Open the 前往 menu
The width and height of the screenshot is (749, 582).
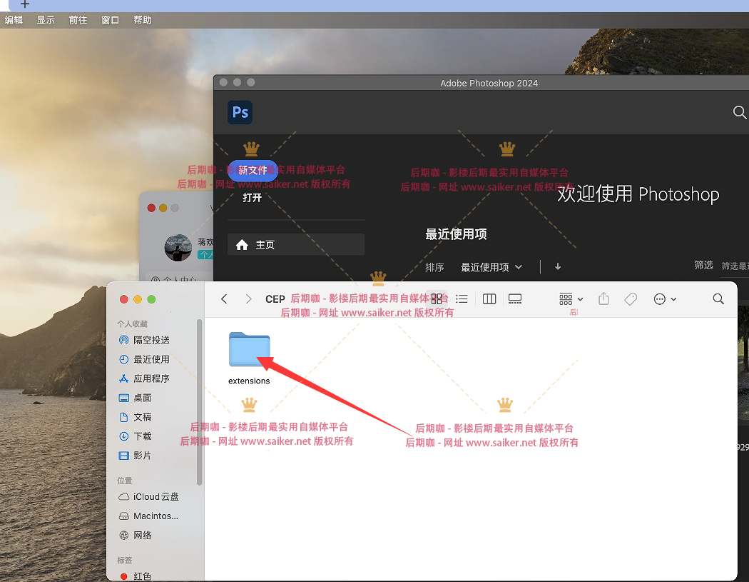(78, 20)
